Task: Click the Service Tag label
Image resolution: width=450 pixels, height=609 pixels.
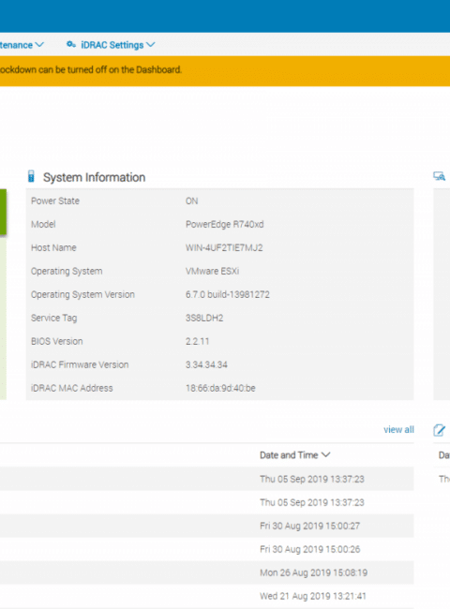Action: point(54,318)
